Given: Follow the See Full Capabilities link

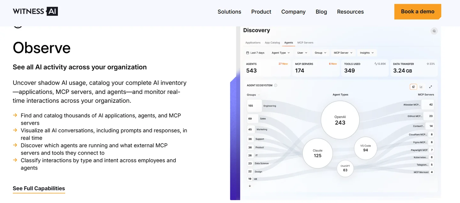Looking at the screenshot, I should point(39,188).
